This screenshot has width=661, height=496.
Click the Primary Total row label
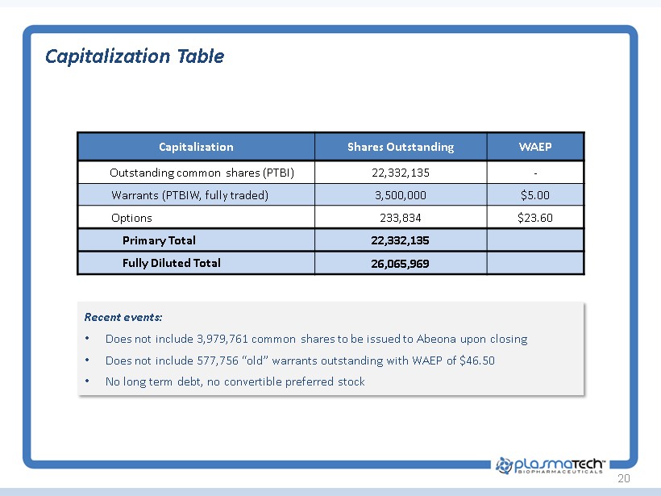click(159, 240)
